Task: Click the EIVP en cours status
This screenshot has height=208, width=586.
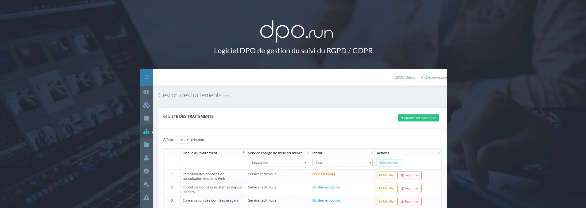Action: (x=324, y=174)
